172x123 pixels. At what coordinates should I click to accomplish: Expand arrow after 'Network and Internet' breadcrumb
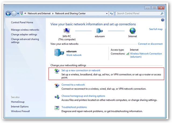point(53,13)
